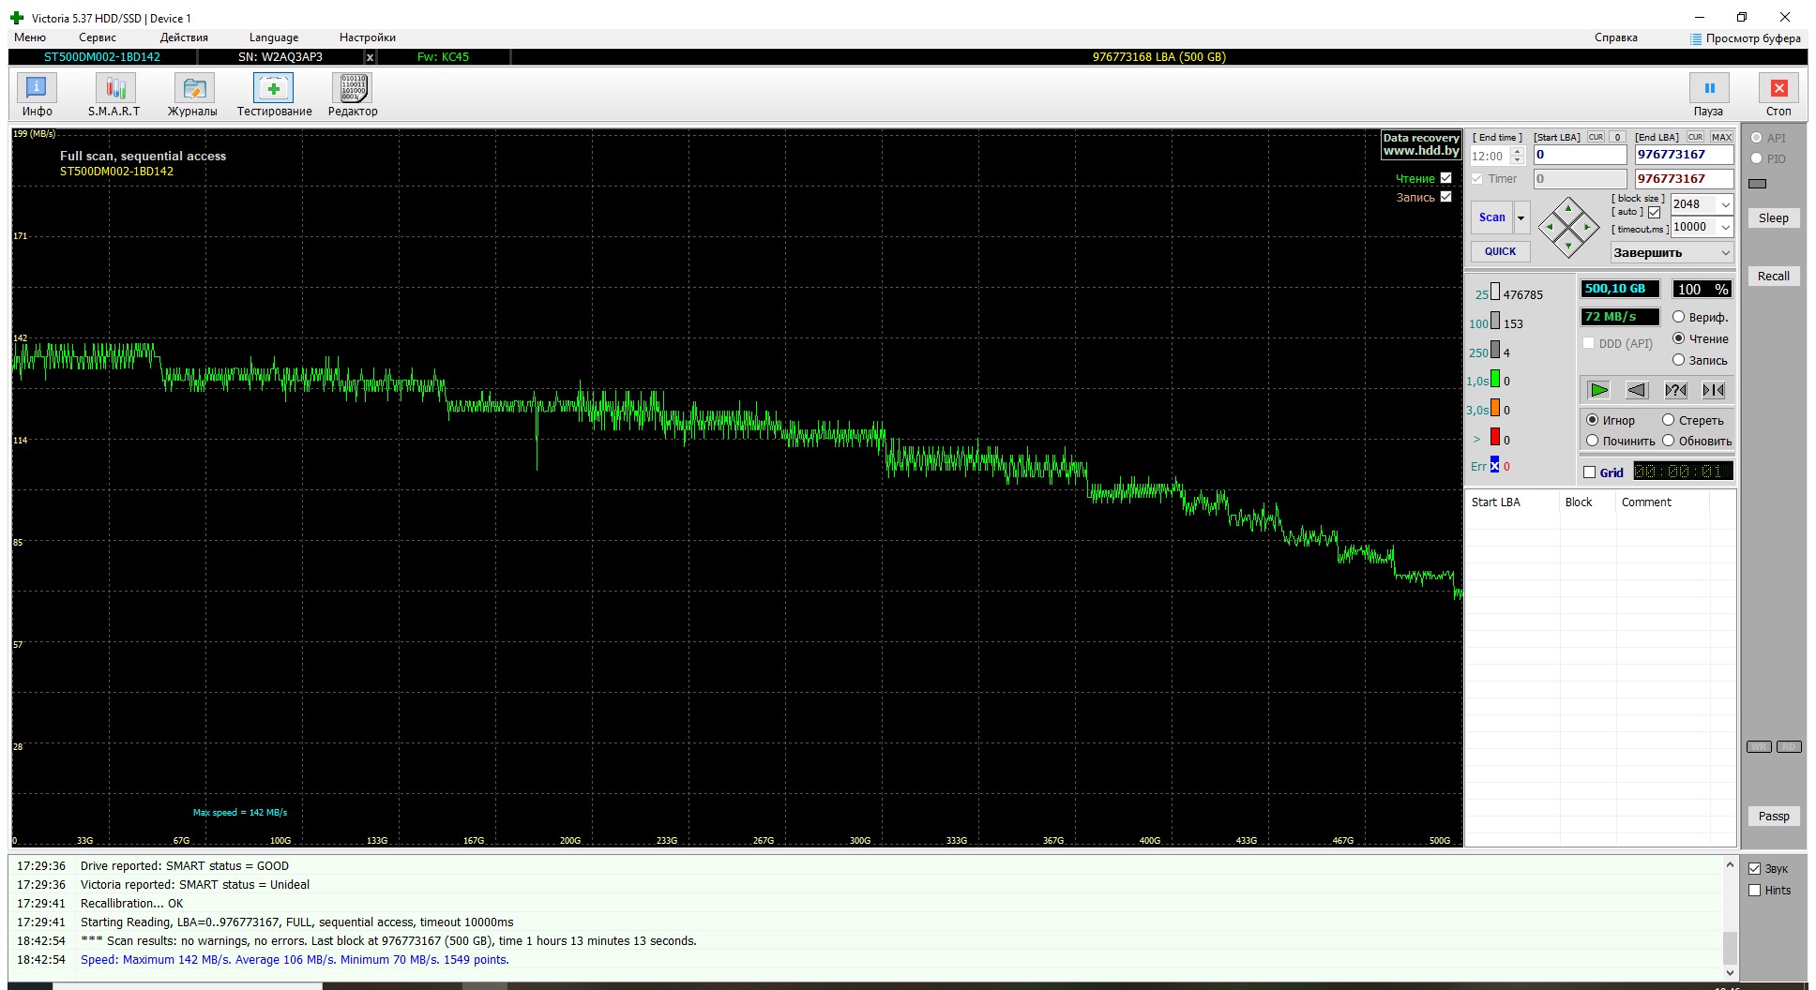The image size is (1816, 990).
Task: Click the red slow block color box
Action: [1495, 437]
